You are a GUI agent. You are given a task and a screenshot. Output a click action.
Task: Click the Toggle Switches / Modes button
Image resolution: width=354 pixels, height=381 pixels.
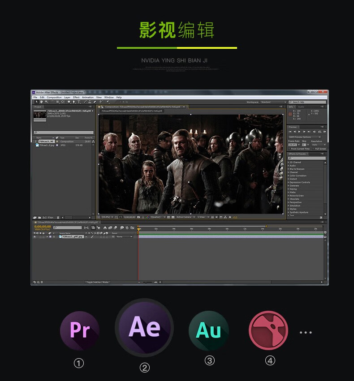pyautogui.click(x=98, y=282)
